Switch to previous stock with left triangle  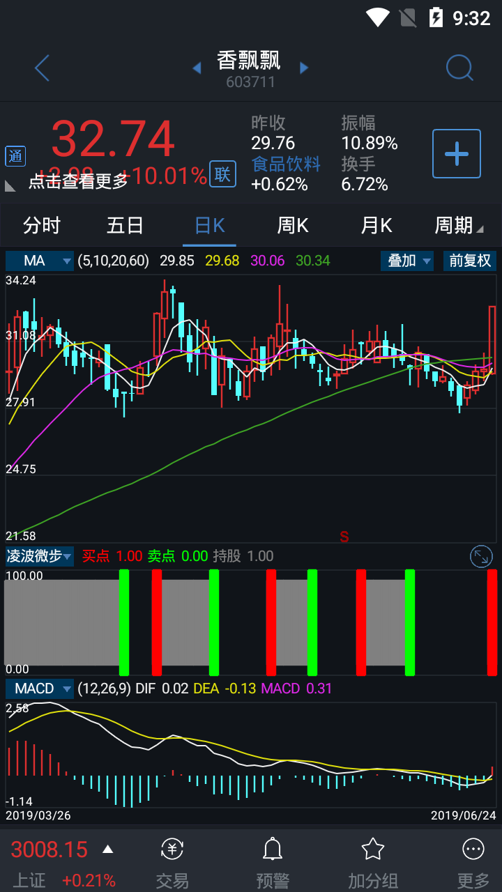click(197, 68)
